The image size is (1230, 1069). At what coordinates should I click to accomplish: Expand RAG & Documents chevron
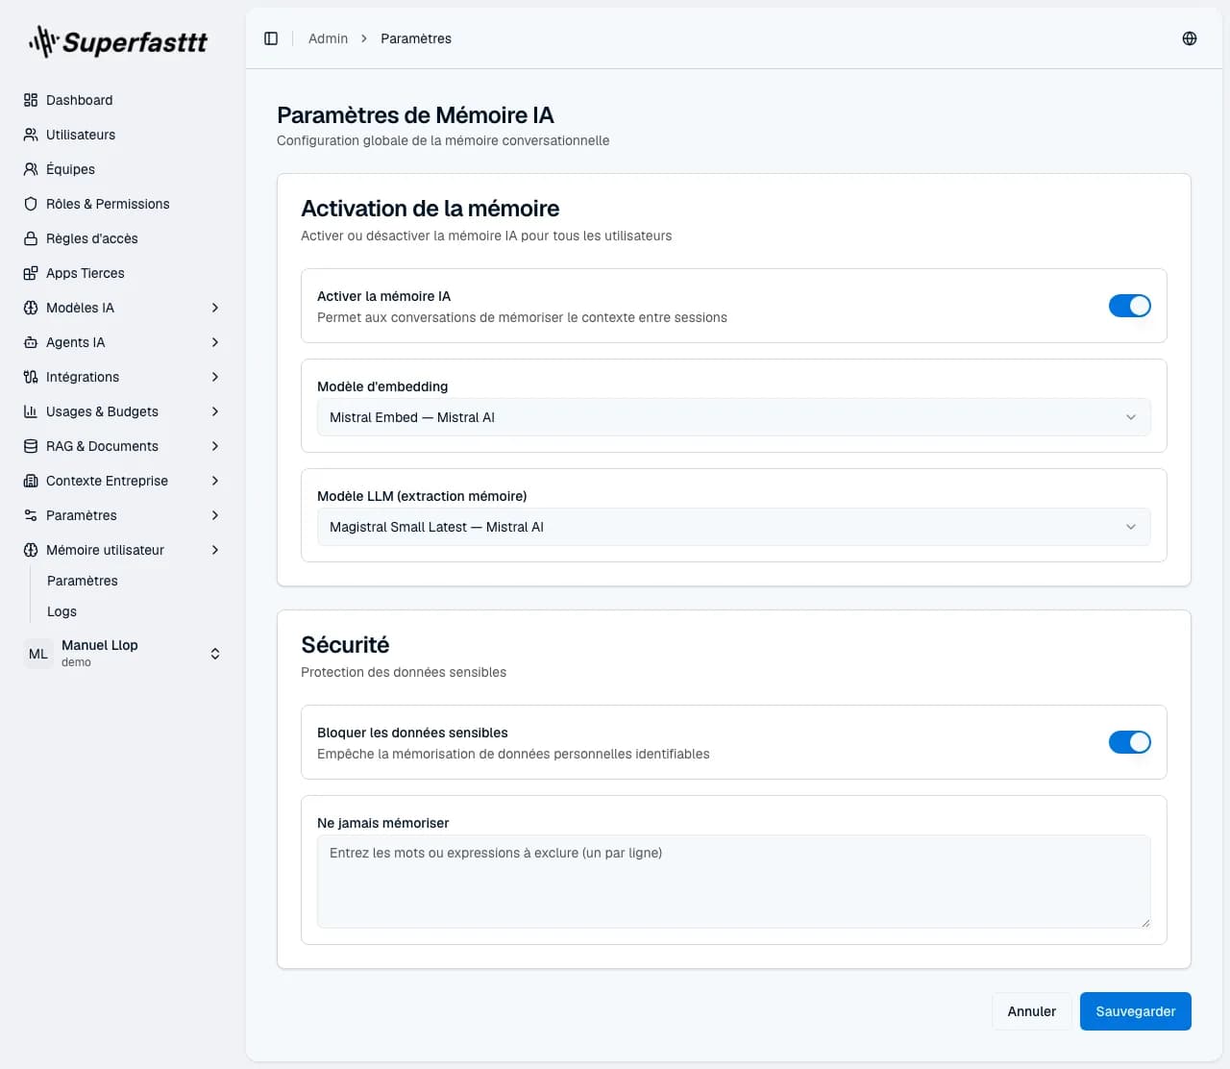click(215, 446)
